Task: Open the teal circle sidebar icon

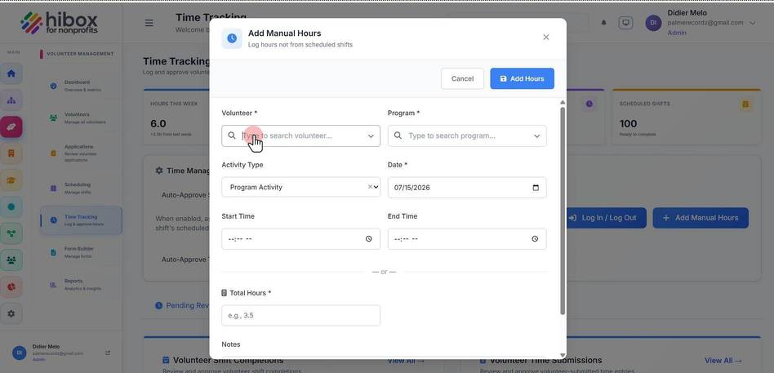Action: (x=11, y=206)
